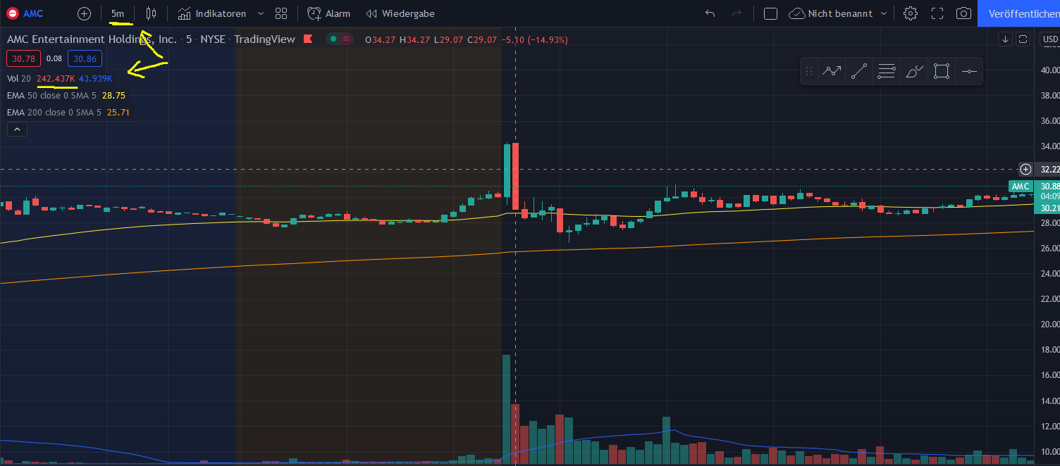Start Wiedergabe bar replay

click(400, 13)
